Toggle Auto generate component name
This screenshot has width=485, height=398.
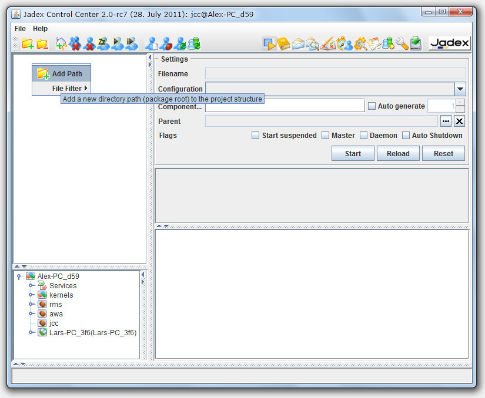[x=372, y=106]
